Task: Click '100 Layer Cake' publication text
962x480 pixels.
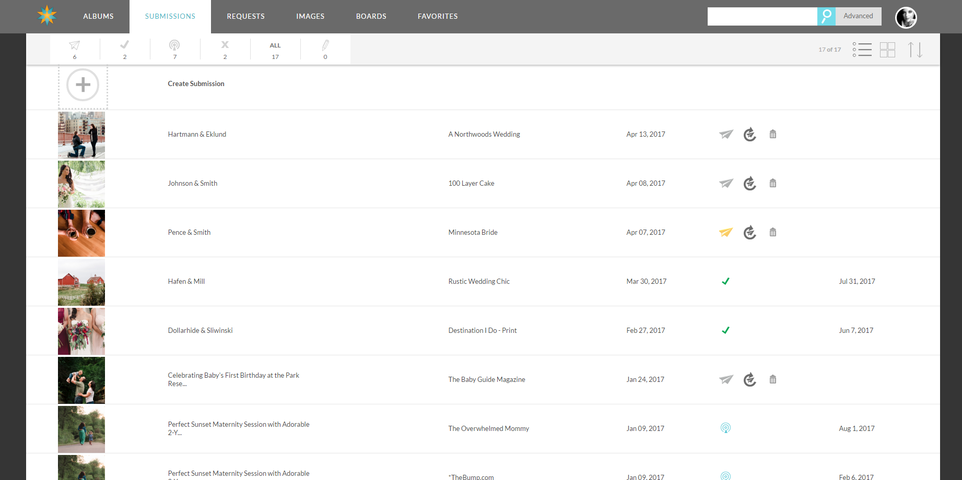Action: click(x=471, y=183)
